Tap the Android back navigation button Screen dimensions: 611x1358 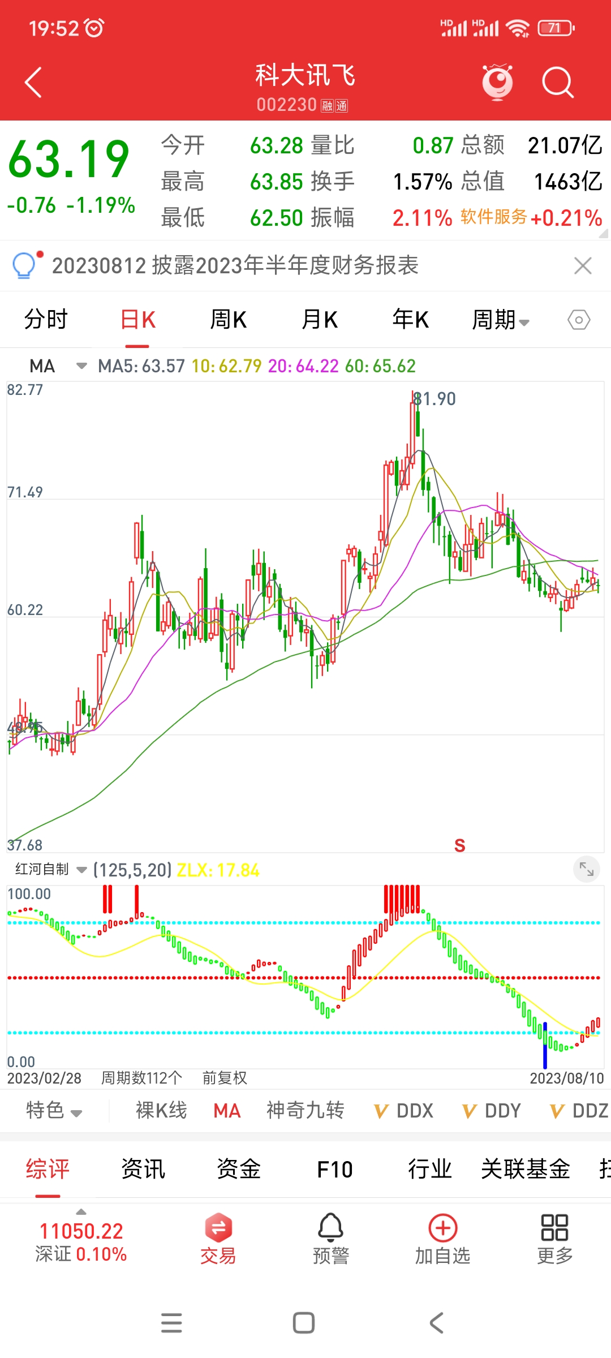[x=436, y=1323]
